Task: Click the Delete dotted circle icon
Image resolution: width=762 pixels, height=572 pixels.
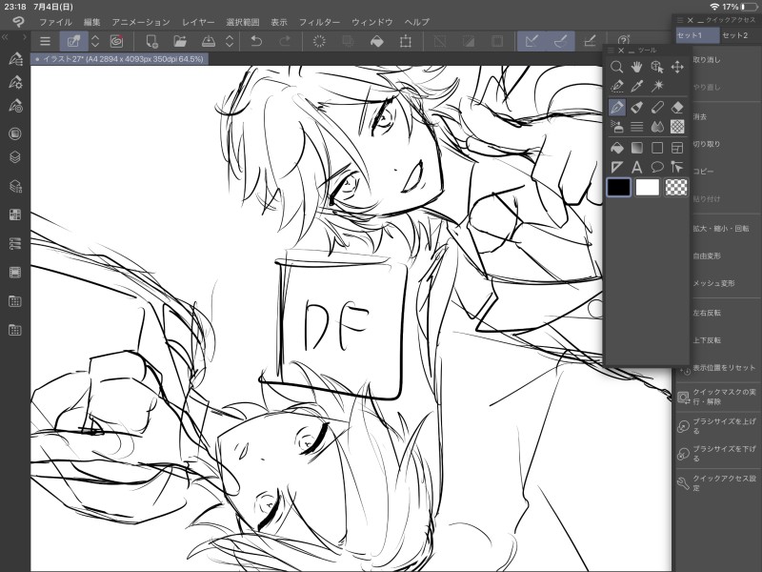Action: [x=319, y=41]
